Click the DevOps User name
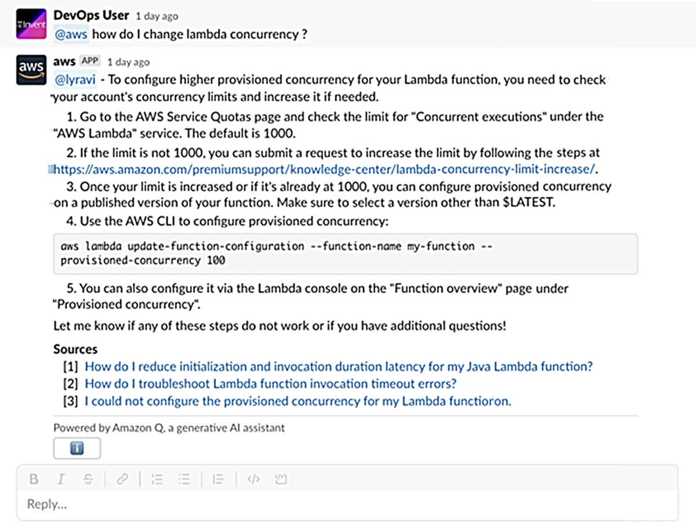The image size is (696, 522). [91, 16]
